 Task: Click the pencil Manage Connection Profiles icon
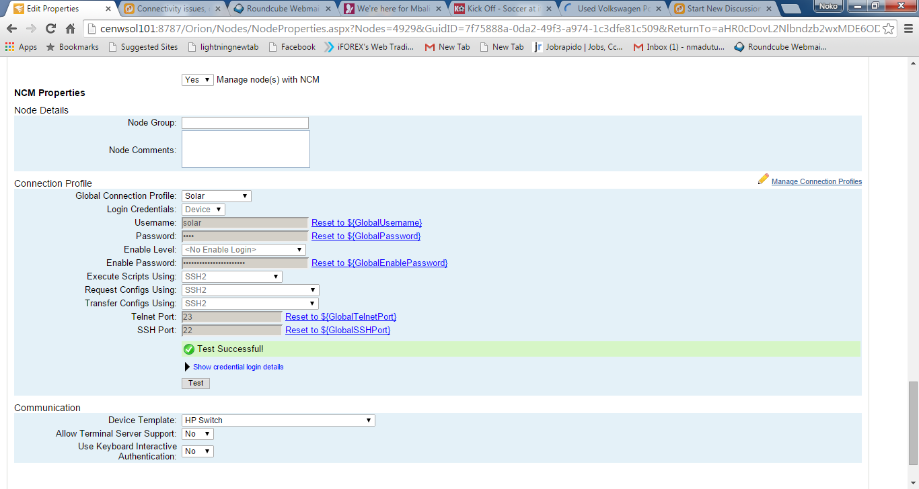pos(763,179)
